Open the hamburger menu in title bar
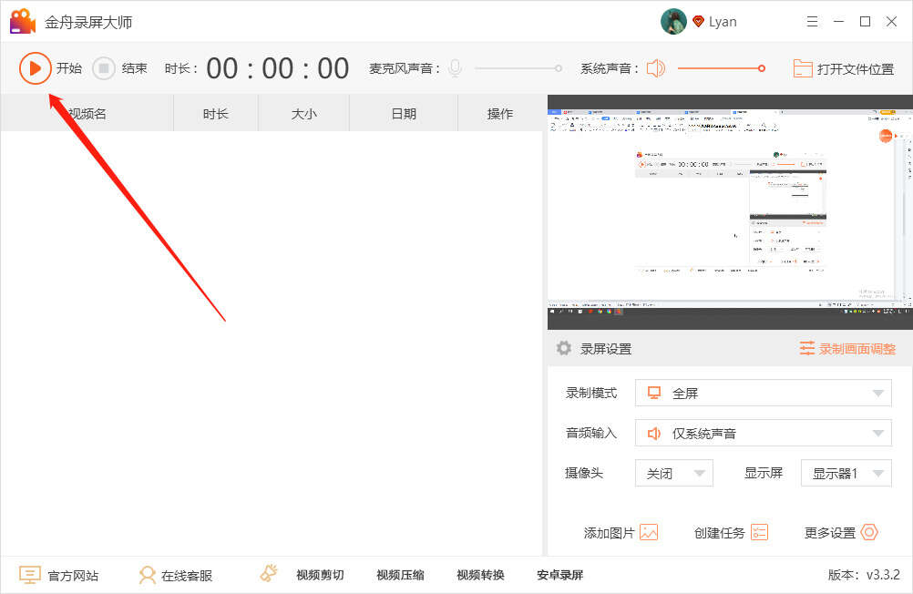Image resolution: width=913 pixels, height=594 pixels. [812, 22]
